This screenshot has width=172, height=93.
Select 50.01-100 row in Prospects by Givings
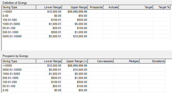pyautogui.click(x=84, y=86)
